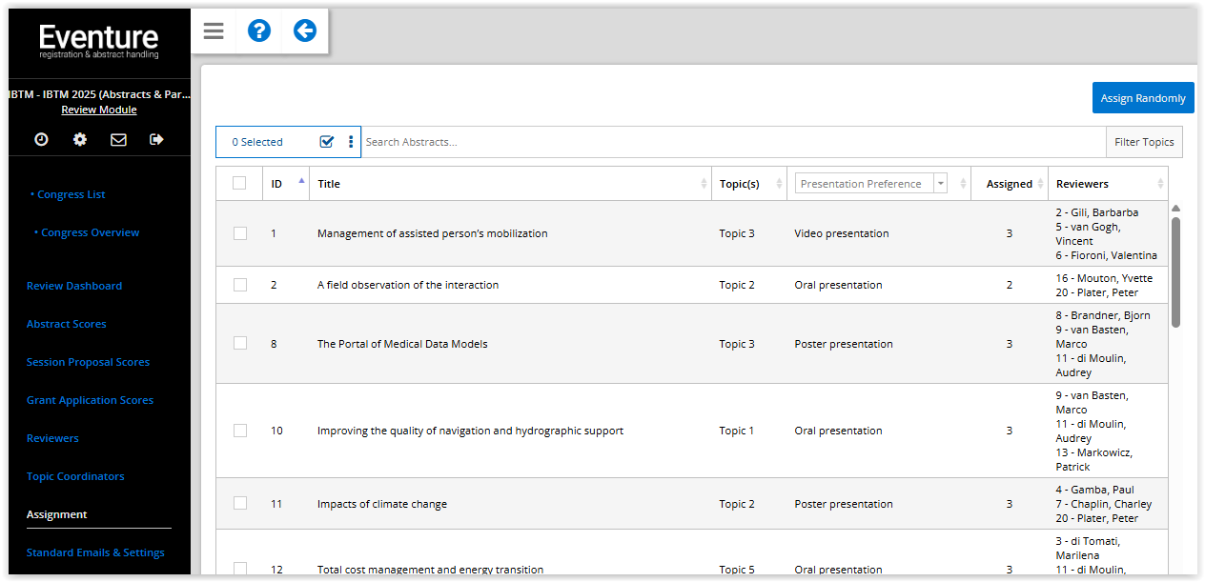This screenshot has height=582, width=1205.
Task: Go to Topic Coordinators menu item
Action: [75, 476]
